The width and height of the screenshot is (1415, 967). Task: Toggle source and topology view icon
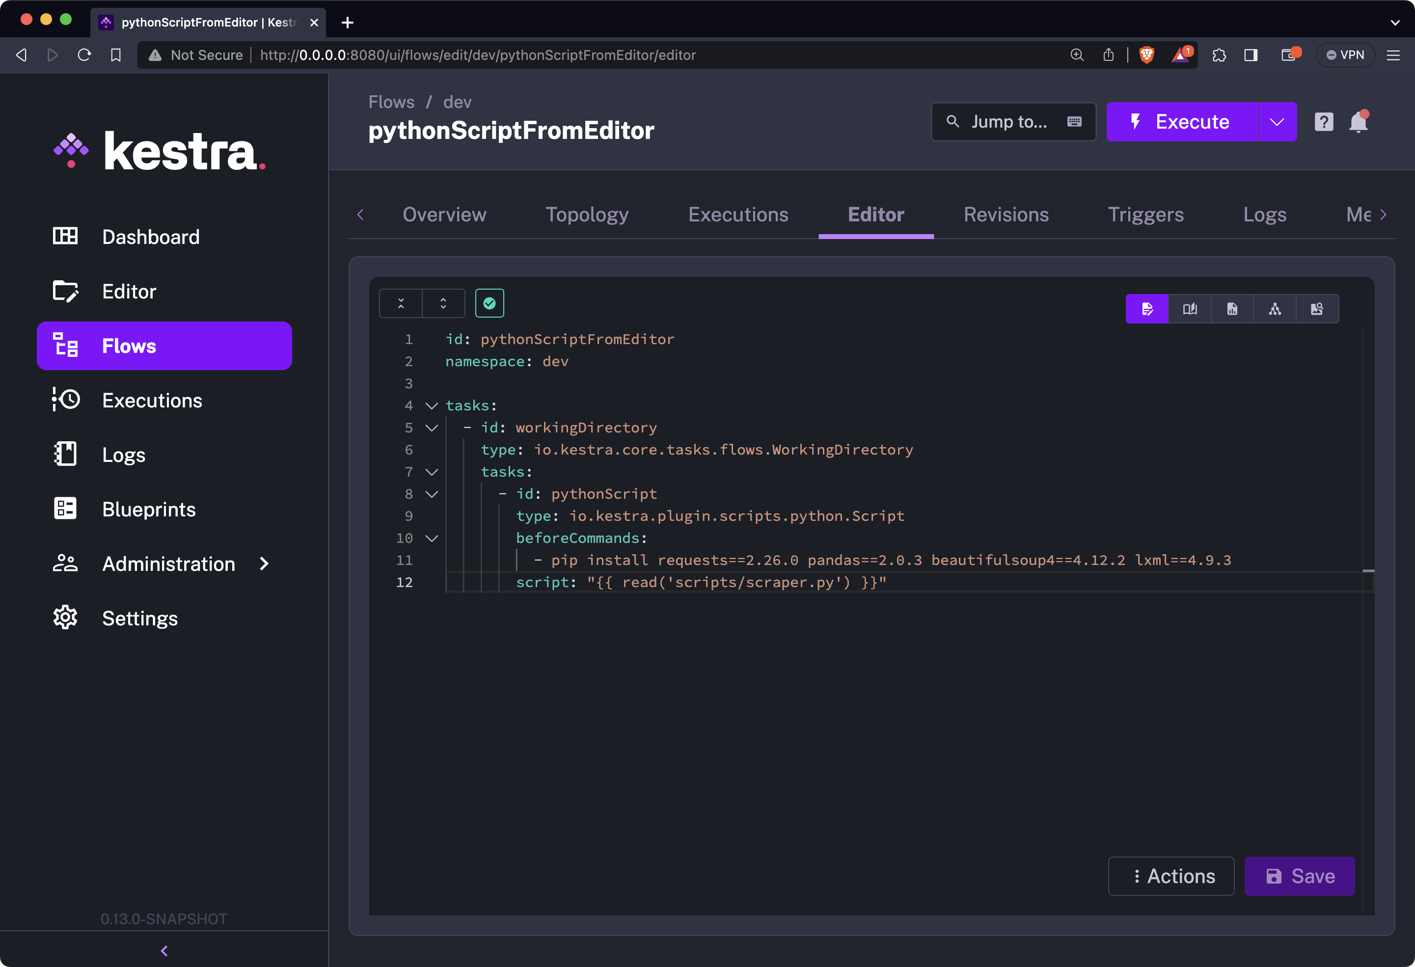pos(1232,309)
